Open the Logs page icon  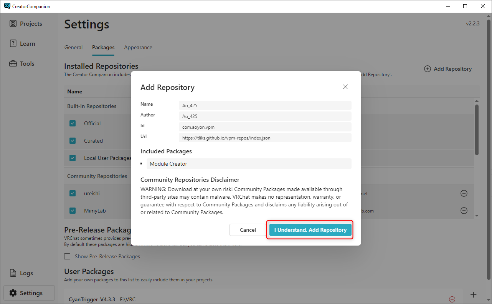13,273
